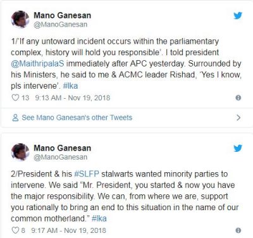Click the Twitter bird icon in second tweet

(x=238, y=148)
